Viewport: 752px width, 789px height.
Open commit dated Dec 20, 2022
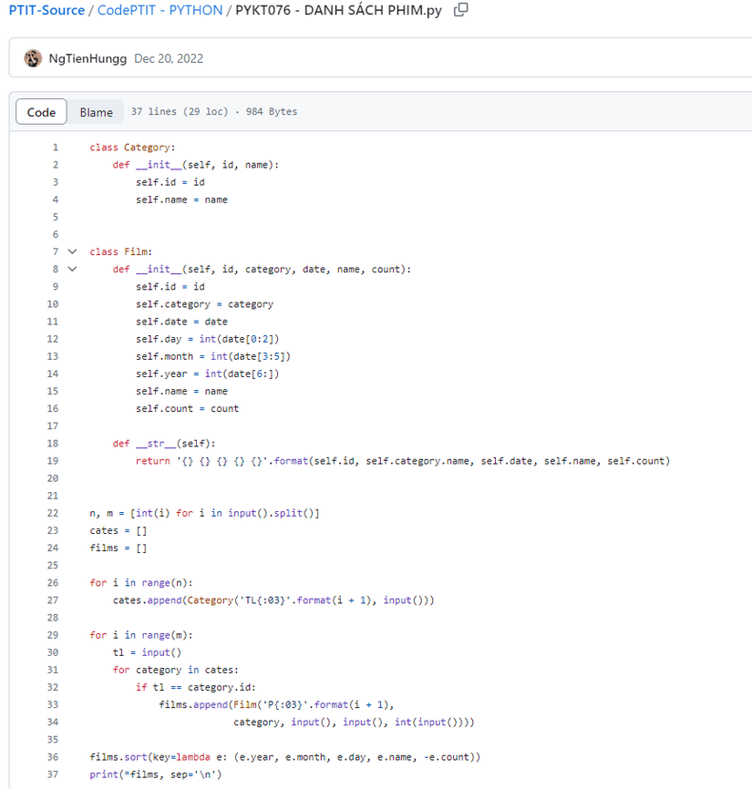(x=169, y=58)
